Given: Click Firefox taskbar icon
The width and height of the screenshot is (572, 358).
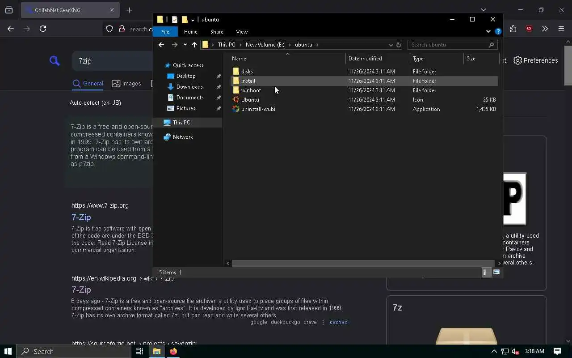Looking at the screenshot, I should (x=173, y=351).
